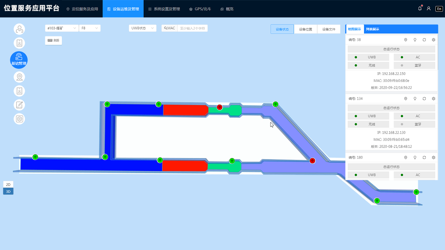Open the 定位服务及应用 nav tab
Image resolution: width=445 pixels, height=250 pixels.
point(82,9)
